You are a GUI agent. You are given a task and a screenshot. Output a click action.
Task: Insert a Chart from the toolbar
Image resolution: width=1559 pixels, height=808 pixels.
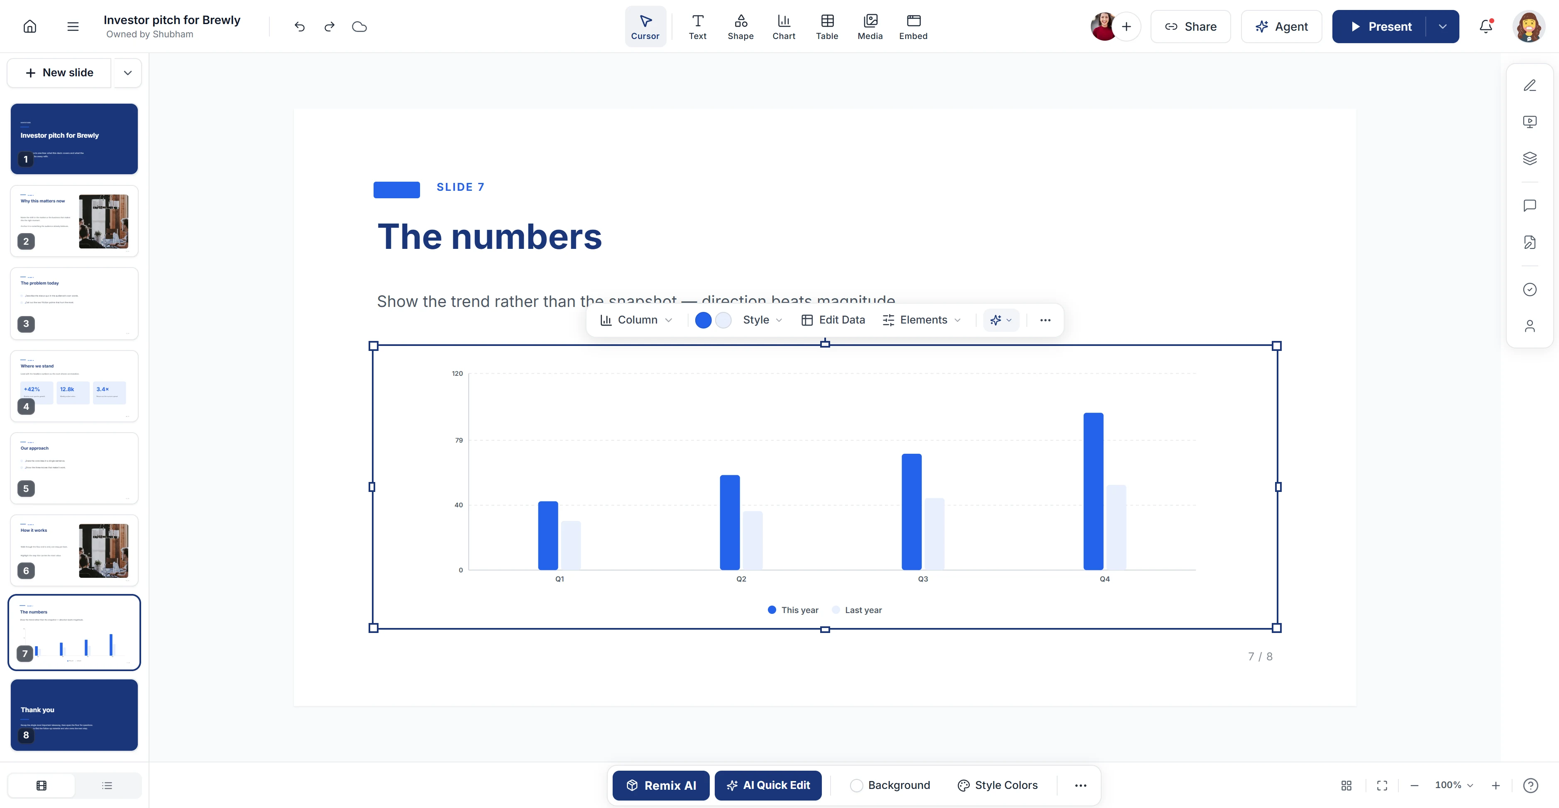(x=784, y=27)
